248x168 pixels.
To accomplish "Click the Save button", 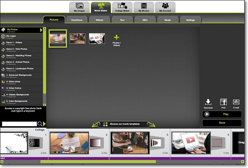I will tap(222, 123).
